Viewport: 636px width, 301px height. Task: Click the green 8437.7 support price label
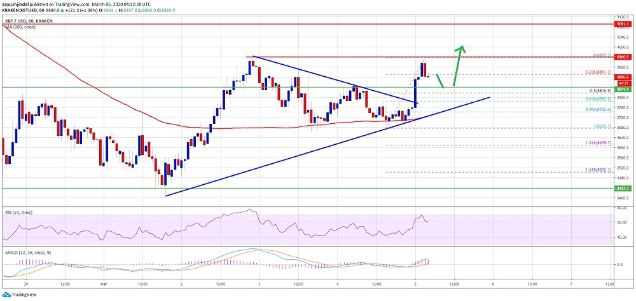(x=623, y=189)
